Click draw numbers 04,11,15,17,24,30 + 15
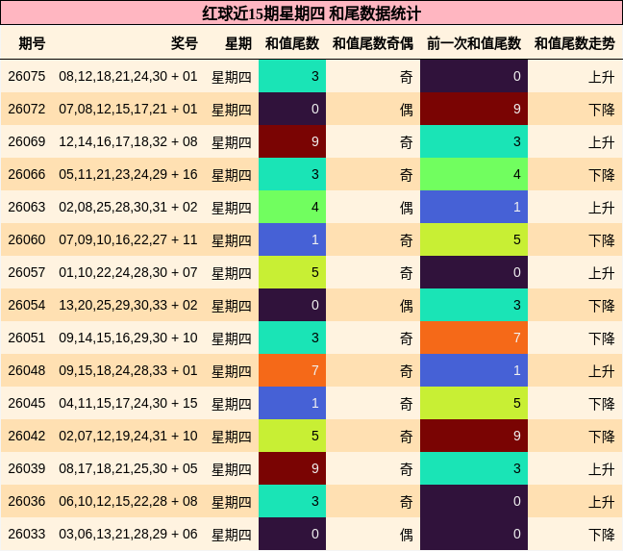 point(128,403)
